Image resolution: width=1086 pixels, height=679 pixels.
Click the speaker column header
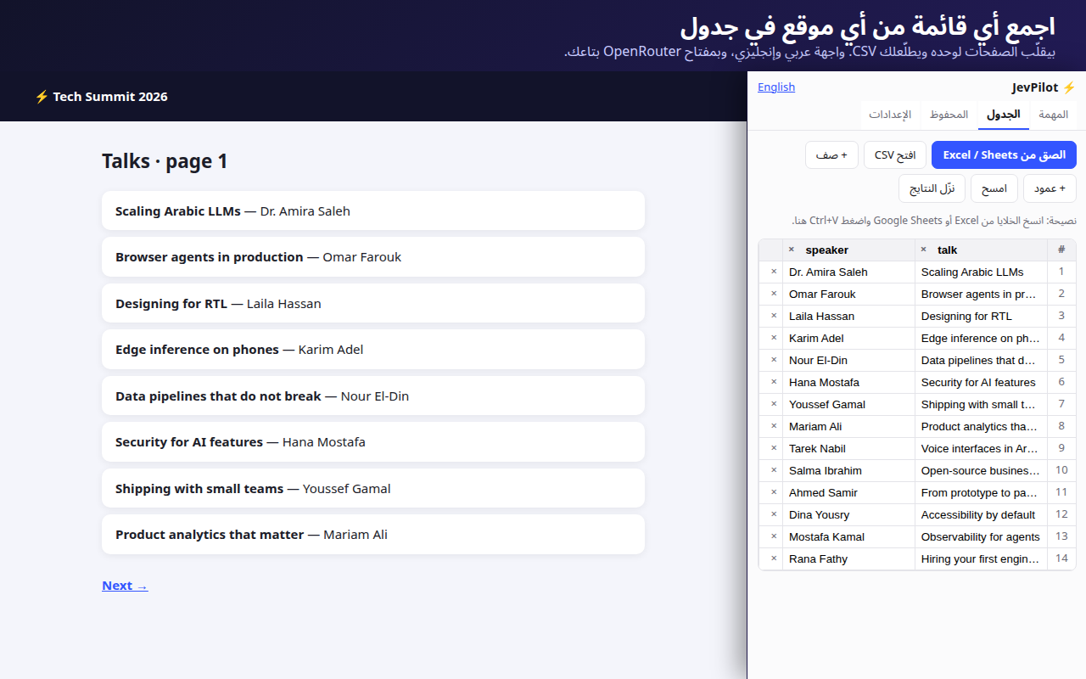[848, 250]
